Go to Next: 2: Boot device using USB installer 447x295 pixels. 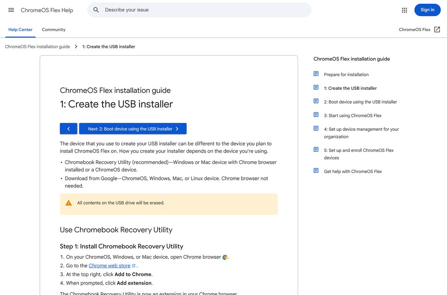(x=133, y=129)
